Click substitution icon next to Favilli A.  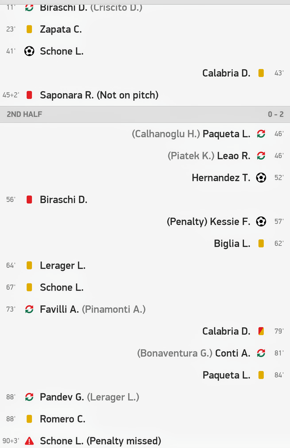[29, 309]
